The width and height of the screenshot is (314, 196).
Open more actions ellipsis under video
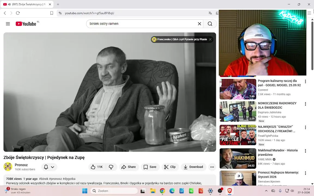pos(212,167)
